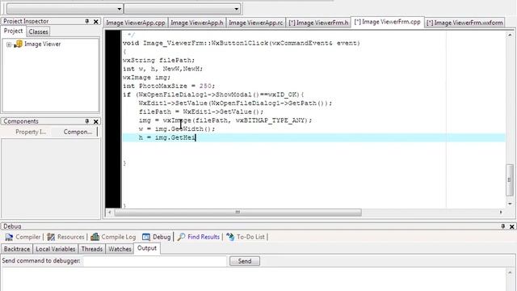Viewport: 517px width, 291px height.
Task: Close the Debug panel
Action: point(511,226)
